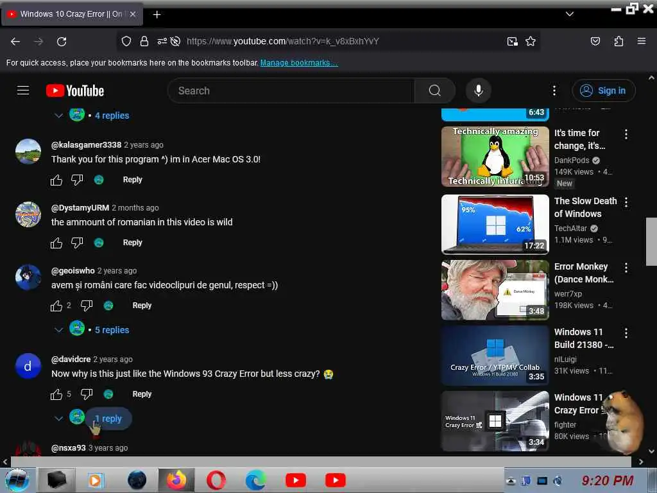This screenshot has width=657, height=493.
Task: Click the Sign in button
Action: tap(603, 91)
